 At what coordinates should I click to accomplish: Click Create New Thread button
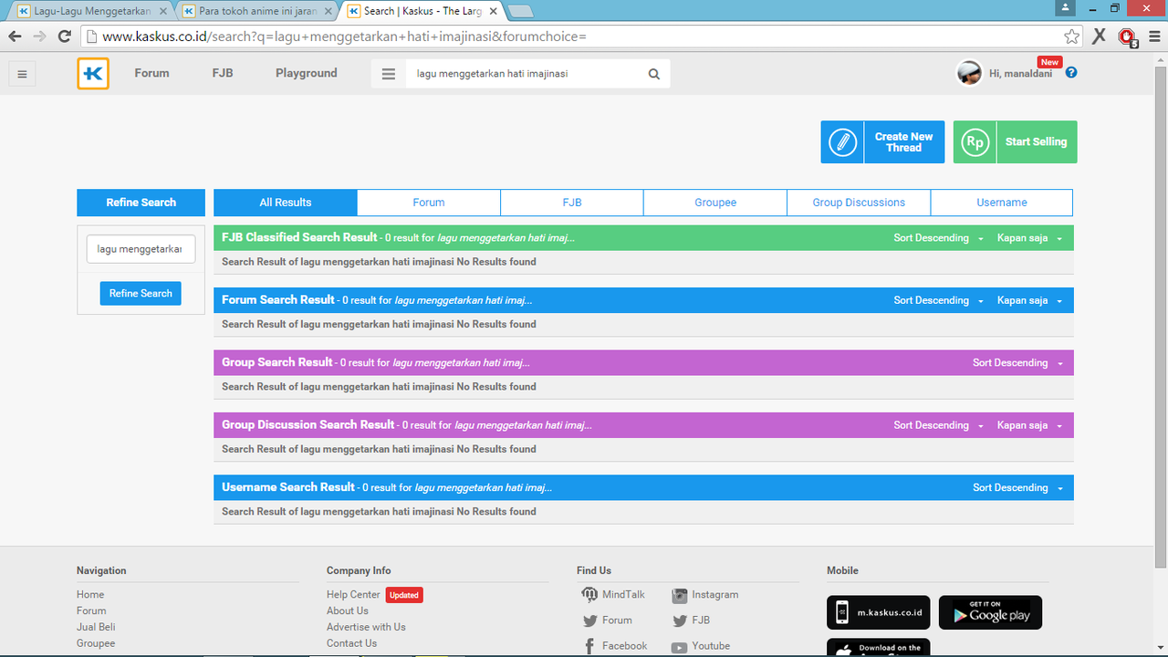point(882,142)
